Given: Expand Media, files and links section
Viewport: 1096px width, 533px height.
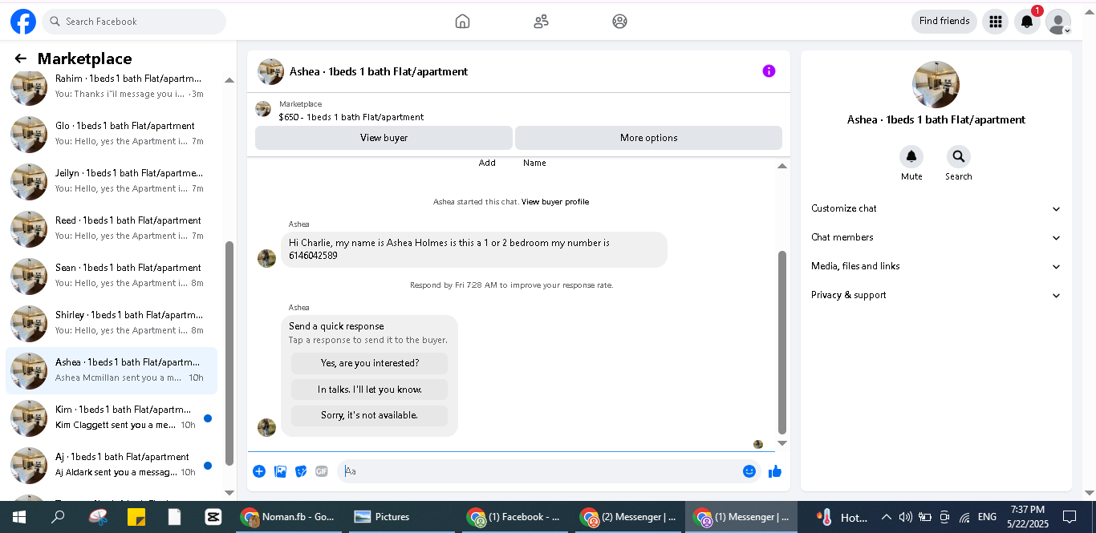Looking at the screenshot, I should coord(936,266).
